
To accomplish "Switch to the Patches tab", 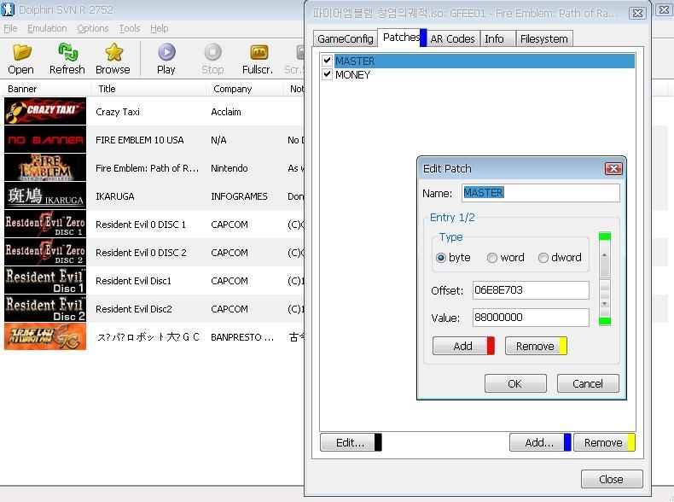I will (403, 38).
